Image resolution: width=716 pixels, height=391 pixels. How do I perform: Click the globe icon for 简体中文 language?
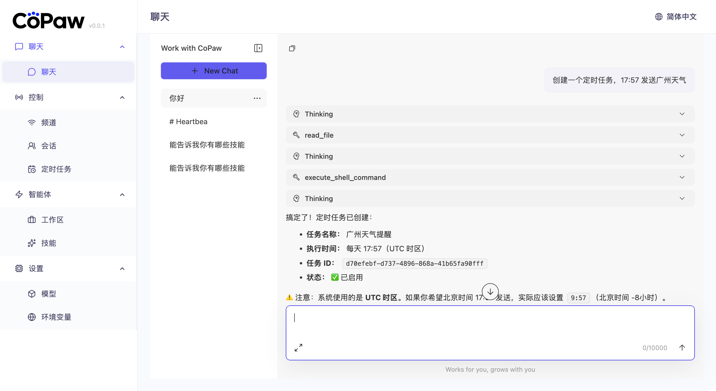(x=659, y=17)
